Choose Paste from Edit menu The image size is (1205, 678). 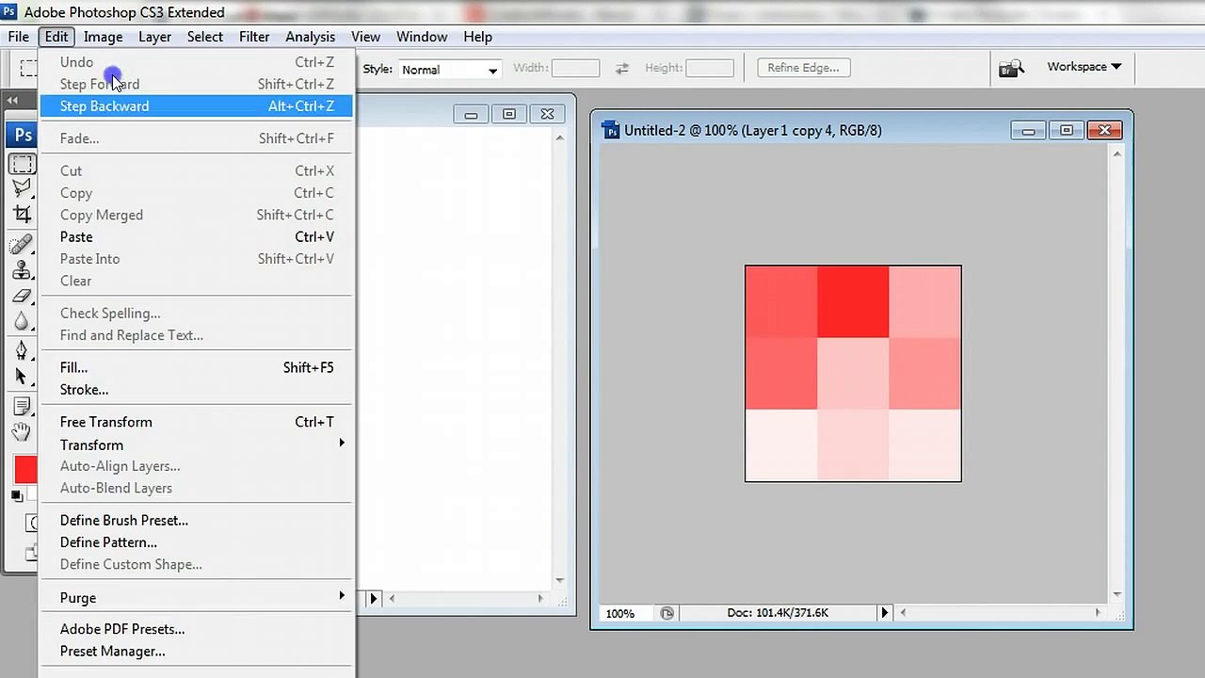197,237
